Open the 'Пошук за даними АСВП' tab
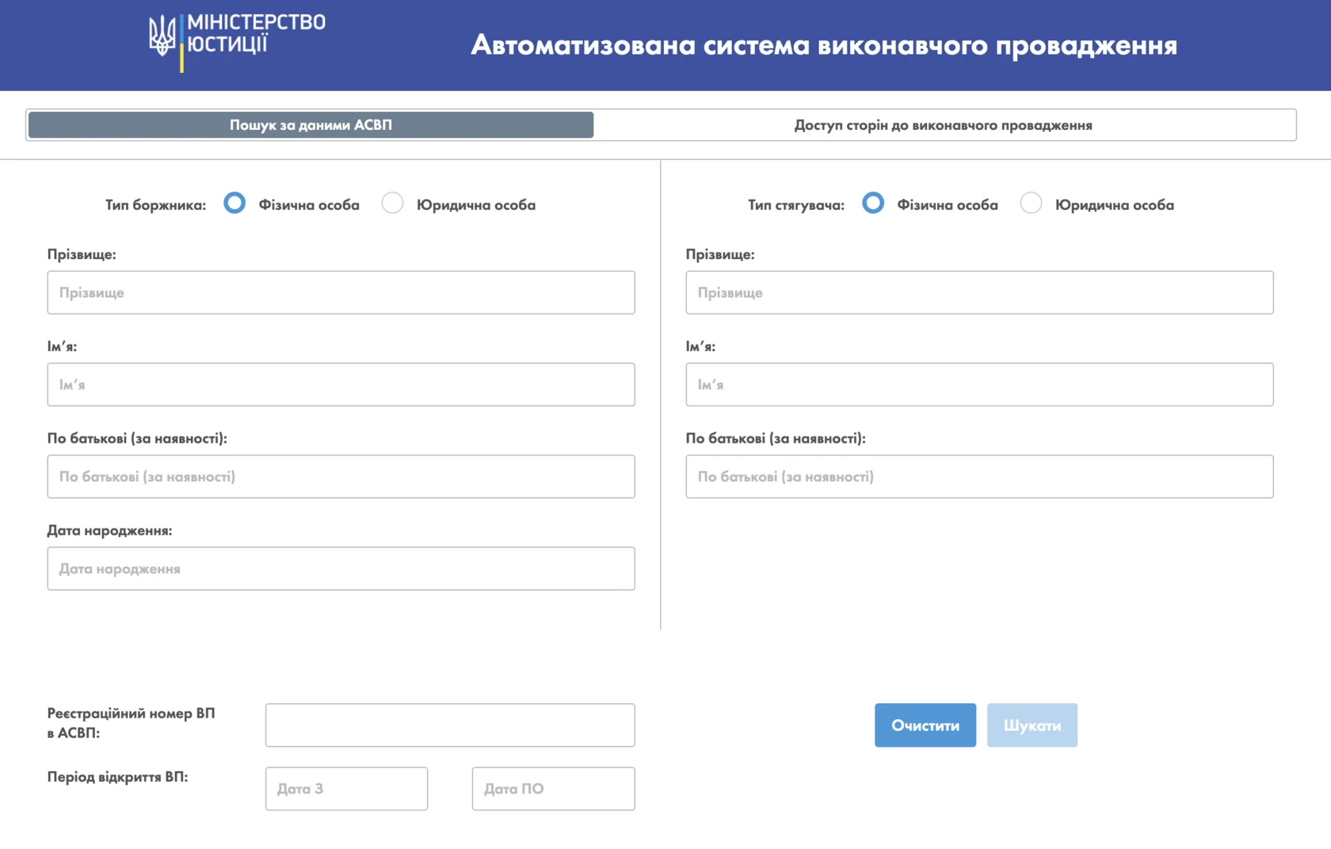 (311, 125)
